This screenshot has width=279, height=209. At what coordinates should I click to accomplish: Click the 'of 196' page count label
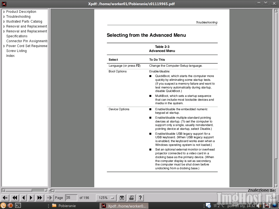pyautogui.click(x=84, y=198)
